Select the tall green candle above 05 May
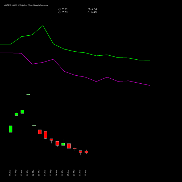Screen dimensions: 182x182 (11, 129)
